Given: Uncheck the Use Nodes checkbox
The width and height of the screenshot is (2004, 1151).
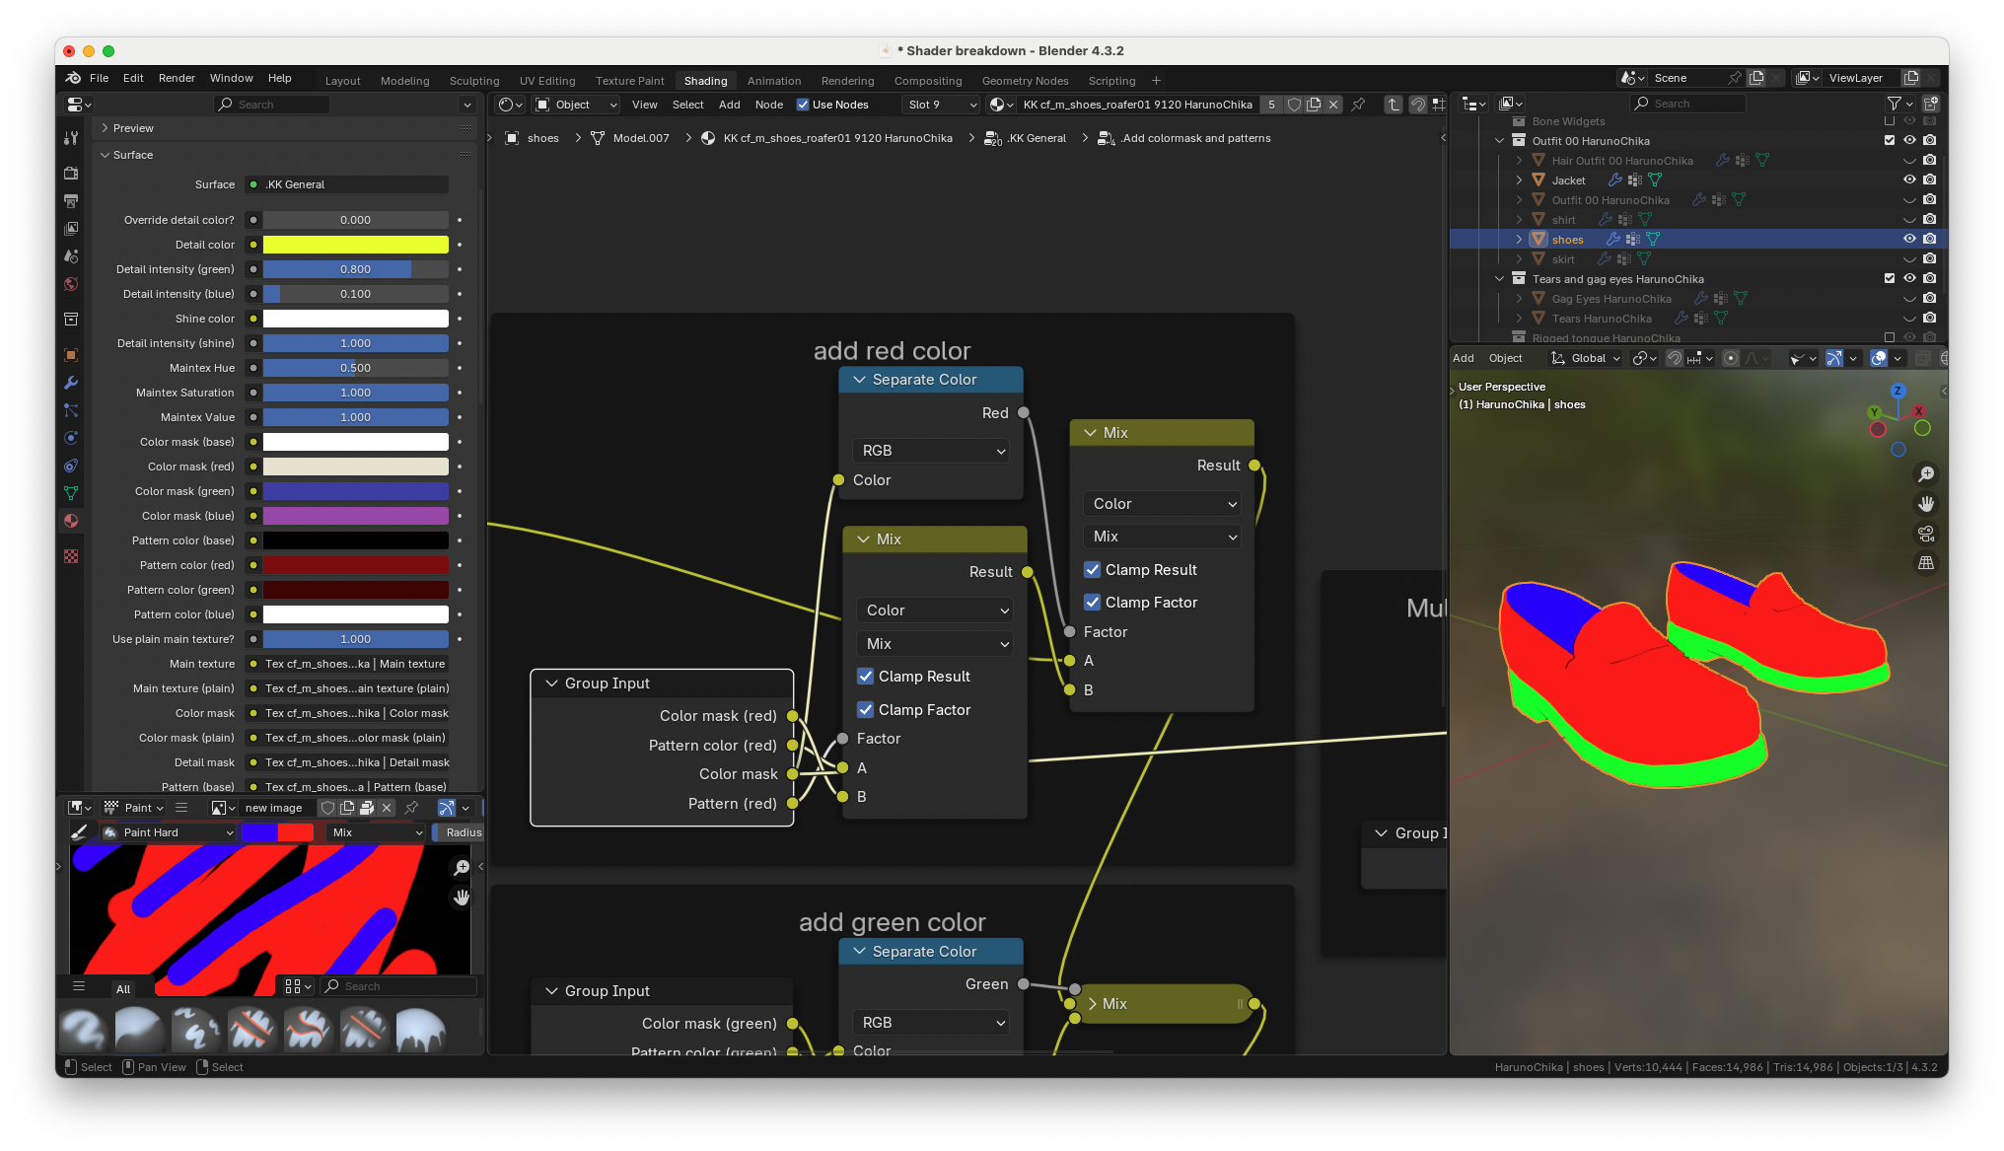Looking at the screenshot, I should 803,105.
